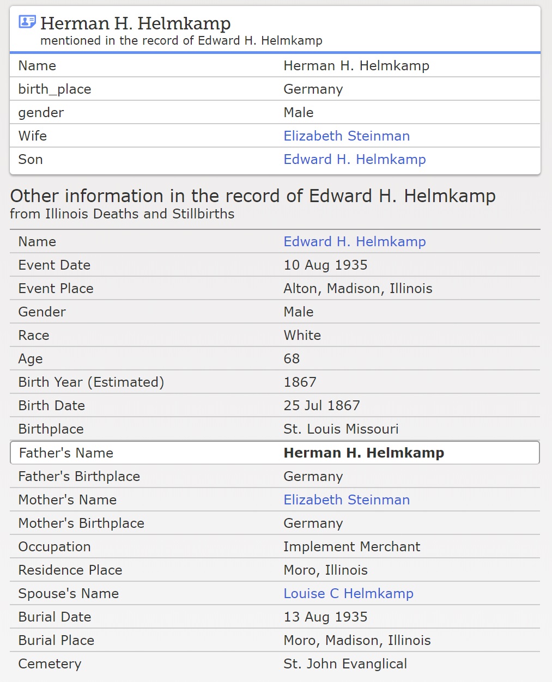Click the Herman H. Helmkamp title heading
Viewport: 552px width, 682px height.
[135, 23]
